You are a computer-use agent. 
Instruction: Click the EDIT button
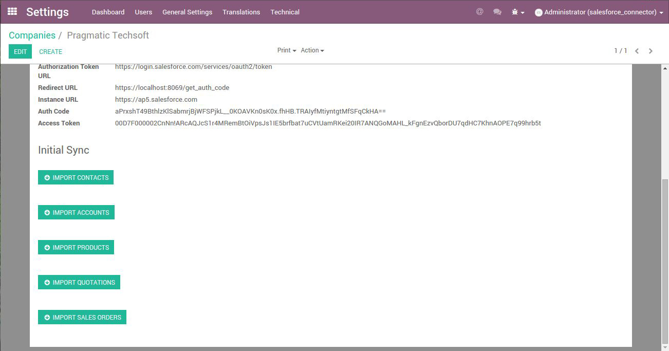click(20, 51)
